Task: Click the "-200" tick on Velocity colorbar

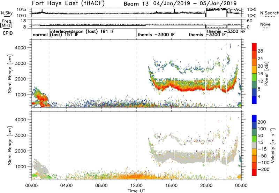Action: (x=263, y=169)
